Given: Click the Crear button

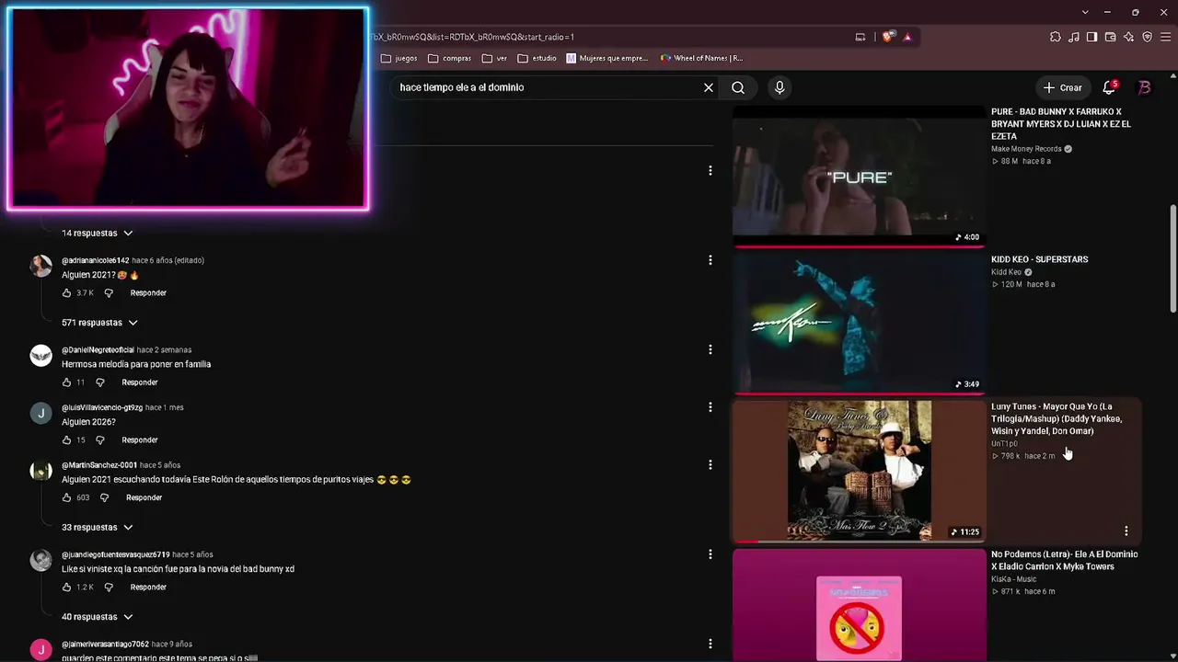Looking at the screenshot, I should point(1062,87).
